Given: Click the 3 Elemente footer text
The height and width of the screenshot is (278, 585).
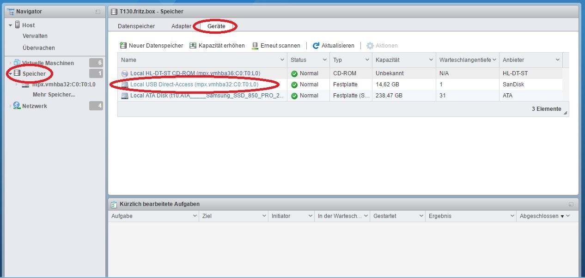Looking at the screenshot, I should coord(547,109).
